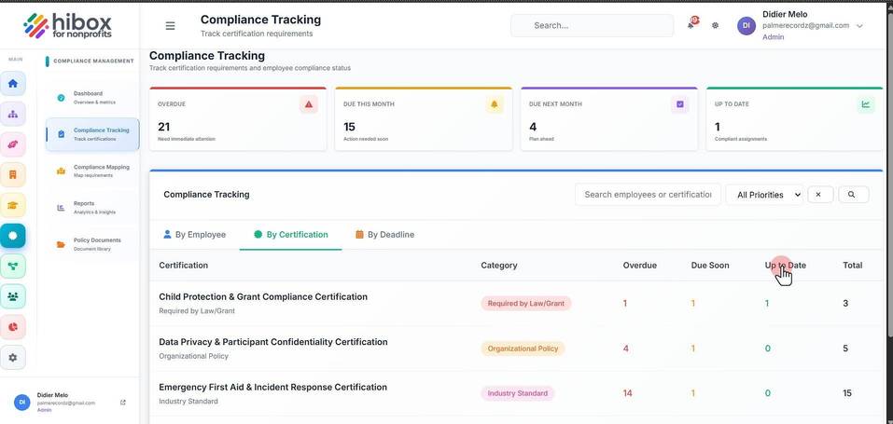Image resolution: width=893 pixels, height=424 pixels.
Task: Click up to date count 1 in Child Protection row
Action: coord(767,304)
